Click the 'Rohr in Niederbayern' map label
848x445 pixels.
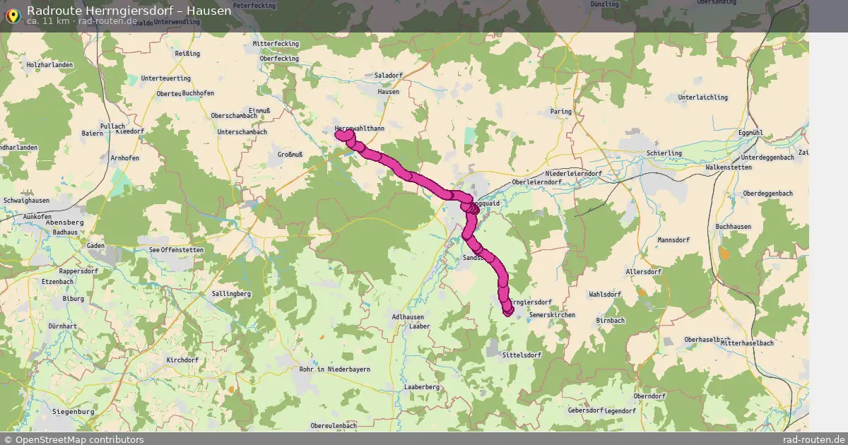(x=335, y=369)
